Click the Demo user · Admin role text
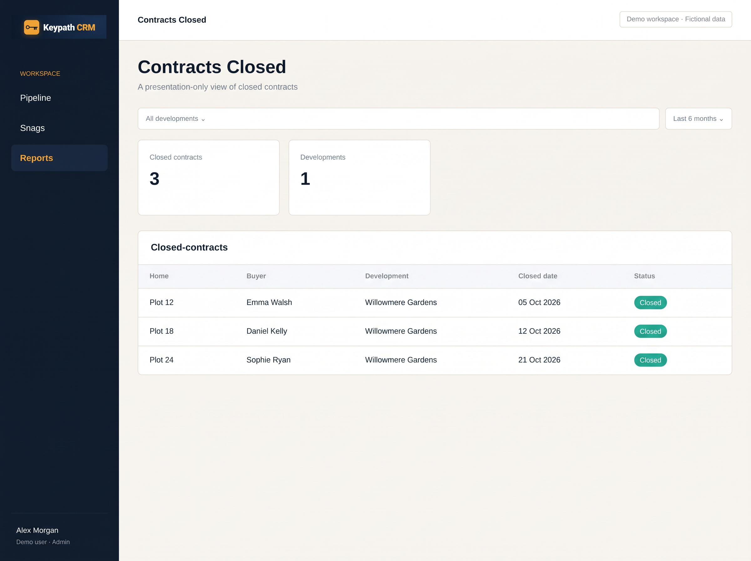Screen dimensions: 751x561 [x=43, y=542]
